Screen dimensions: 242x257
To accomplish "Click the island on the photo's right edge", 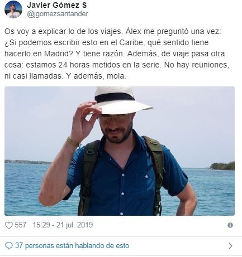I will [x=222, y=166].
